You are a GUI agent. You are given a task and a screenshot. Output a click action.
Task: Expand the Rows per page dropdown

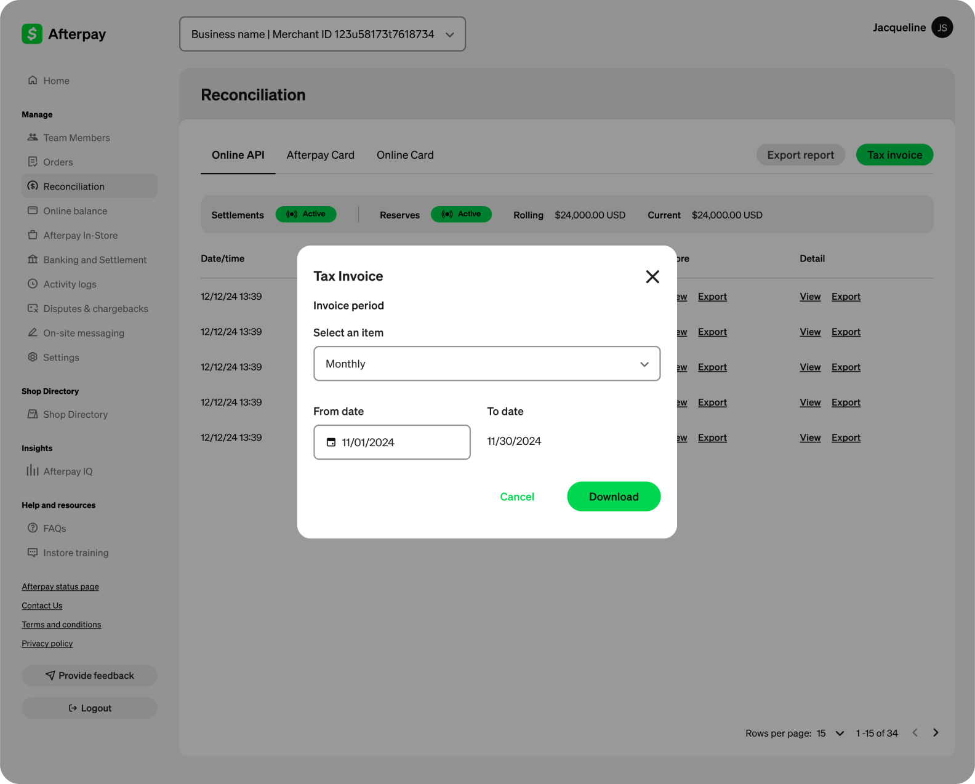point(840,734)
